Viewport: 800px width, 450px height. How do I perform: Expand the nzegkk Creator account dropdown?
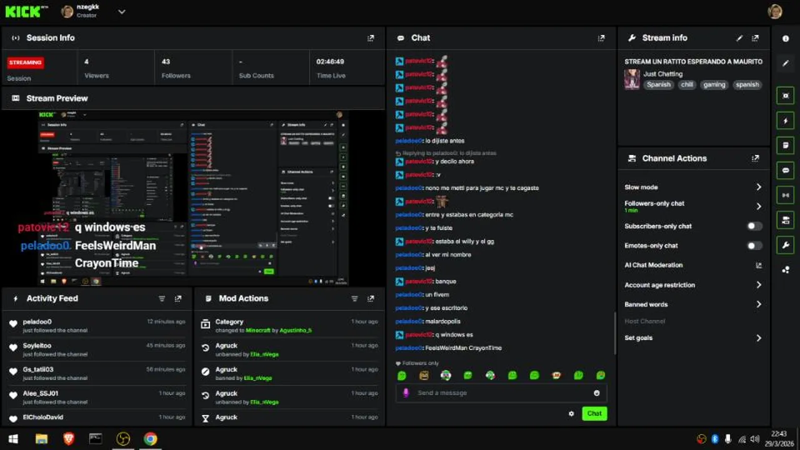122,11
